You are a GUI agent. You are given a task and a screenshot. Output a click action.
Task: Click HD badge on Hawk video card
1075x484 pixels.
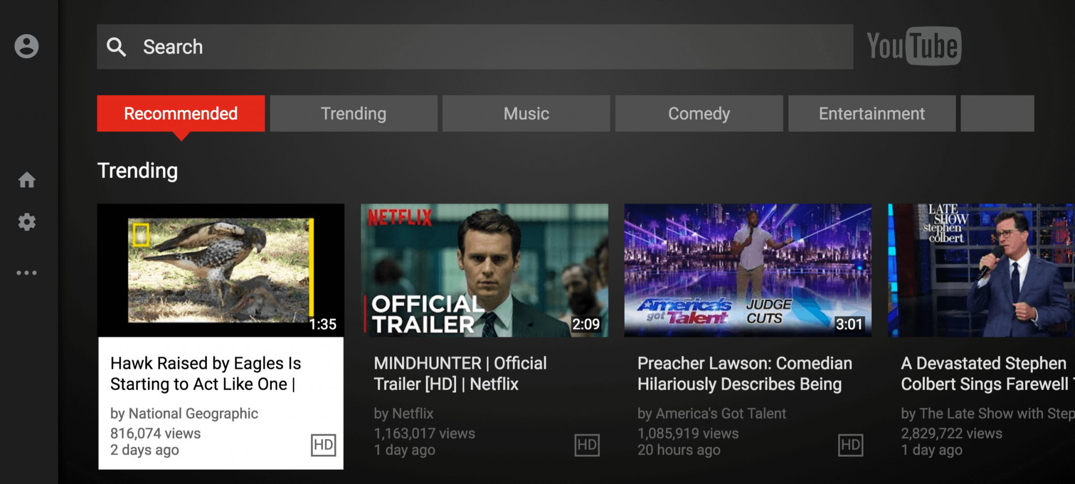(x=323, y=445)
